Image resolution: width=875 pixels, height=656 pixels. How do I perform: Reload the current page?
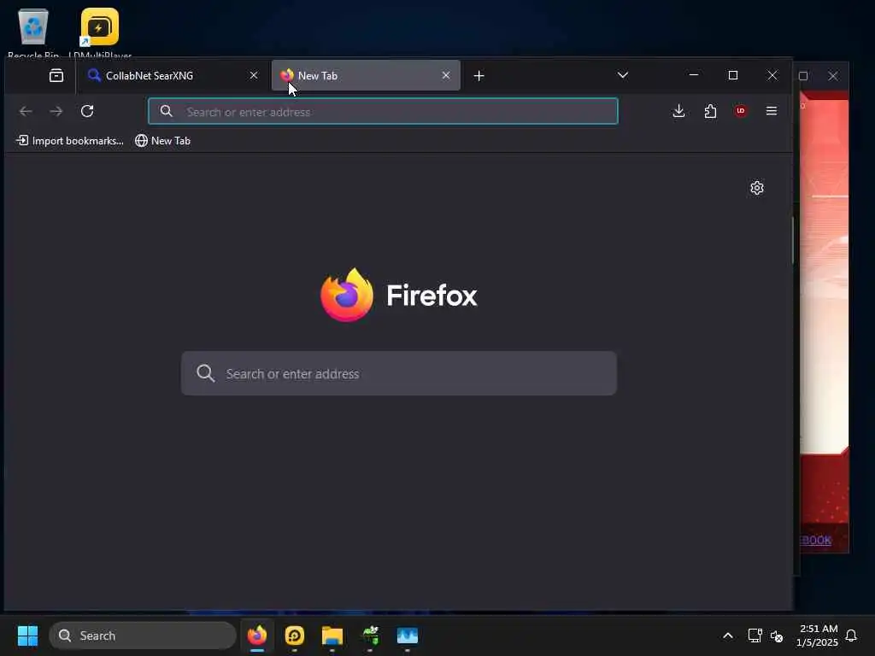87,111
